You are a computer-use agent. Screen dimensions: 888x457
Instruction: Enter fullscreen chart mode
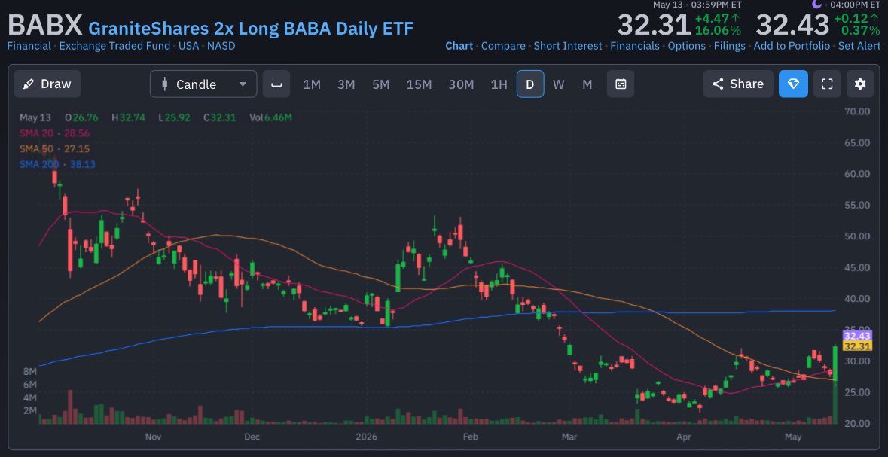click(827, 84)
